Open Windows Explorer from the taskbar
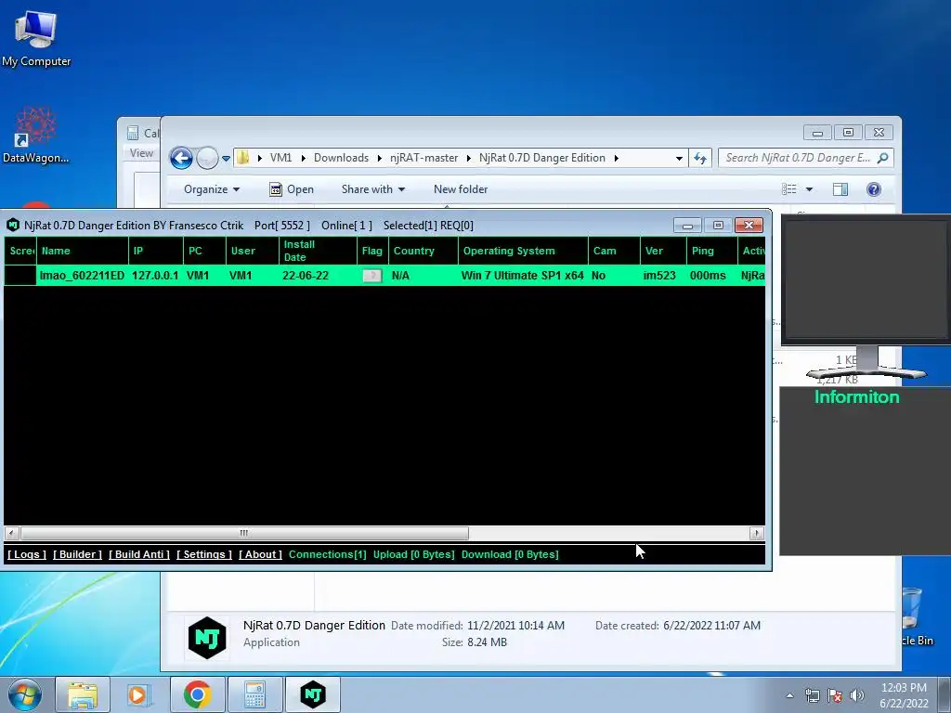 [83, 694]
